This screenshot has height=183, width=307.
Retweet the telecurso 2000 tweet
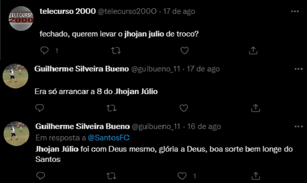coord(115,50)
